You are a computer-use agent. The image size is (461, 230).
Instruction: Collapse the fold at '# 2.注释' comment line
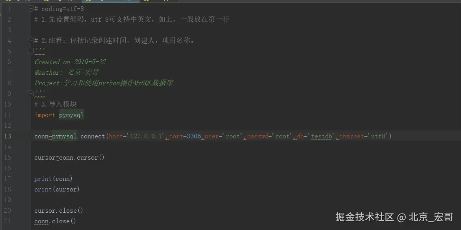31,40
